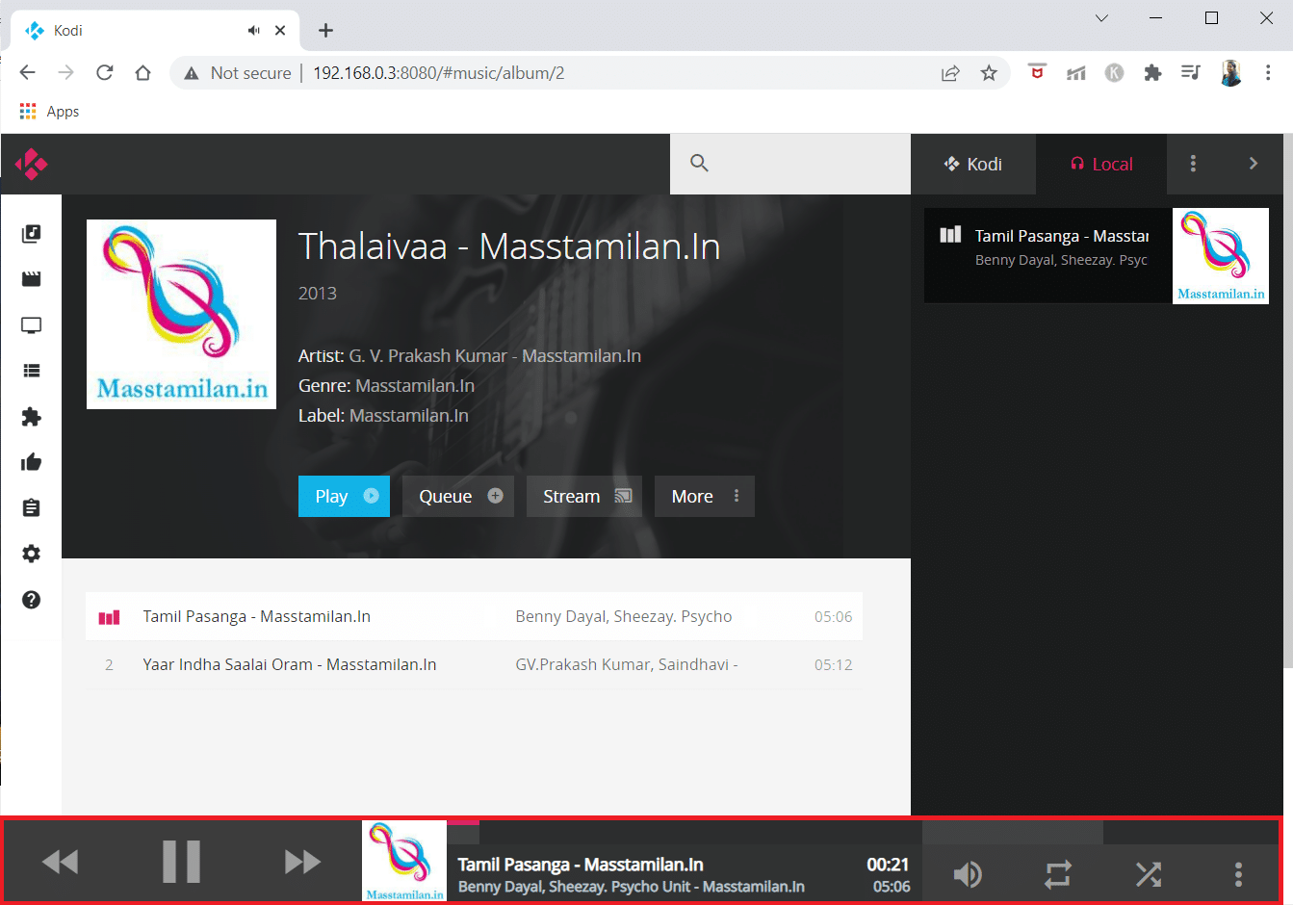Open the Movies clapperboard icon

(x=31, y=279)
